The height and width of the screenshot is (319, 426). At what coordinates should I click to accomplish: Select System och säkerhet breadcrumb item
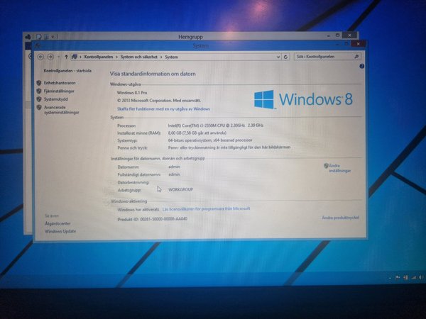click(138, 56)
